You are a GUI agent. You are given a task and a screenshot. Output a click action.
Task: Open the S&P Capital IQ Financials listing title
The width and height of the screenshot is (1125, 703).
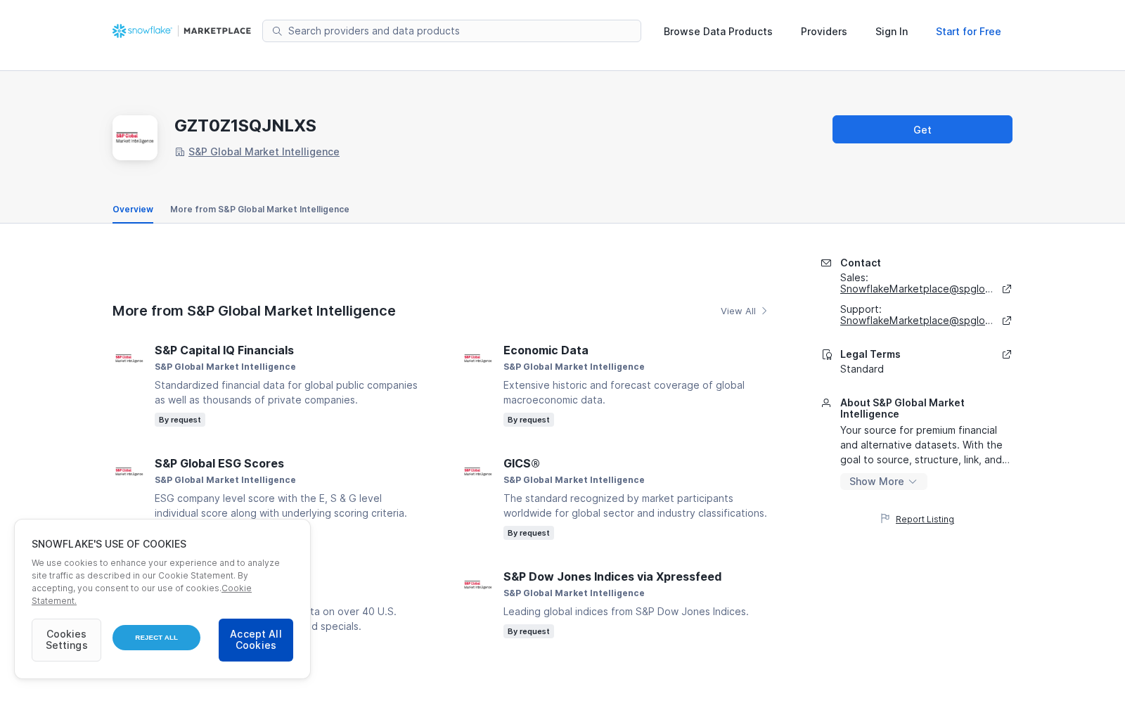(224, 350)
